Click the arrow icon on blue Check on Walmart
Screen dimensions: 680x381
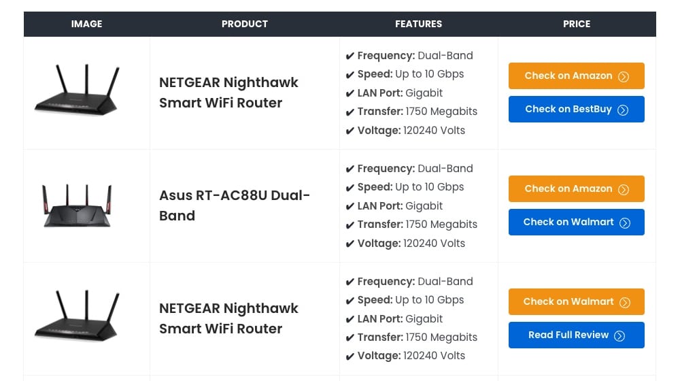(x=624, y=222)
